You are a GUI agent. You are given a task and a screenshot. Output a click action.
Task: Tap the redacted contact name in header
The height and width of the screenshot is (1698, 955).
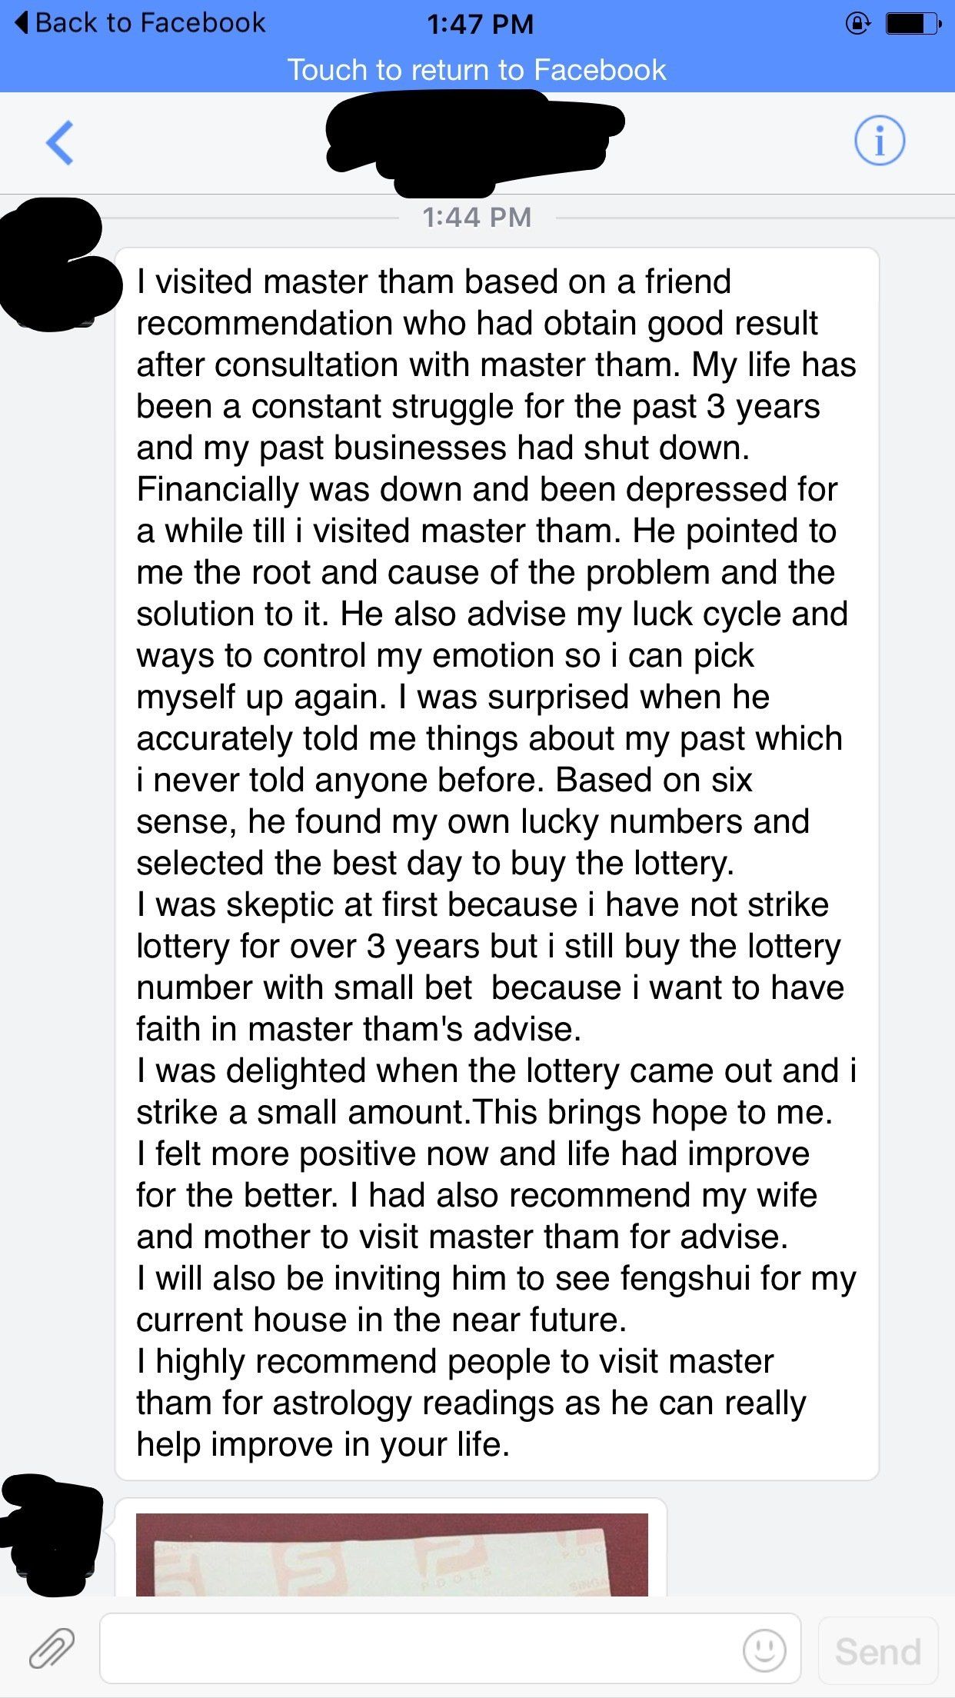473,141
